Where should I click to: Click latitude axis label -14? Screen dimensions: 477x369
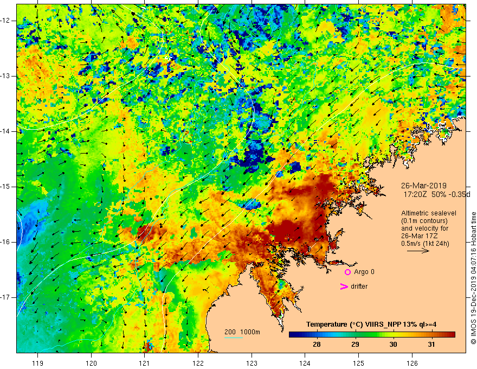tap(5, 131)
